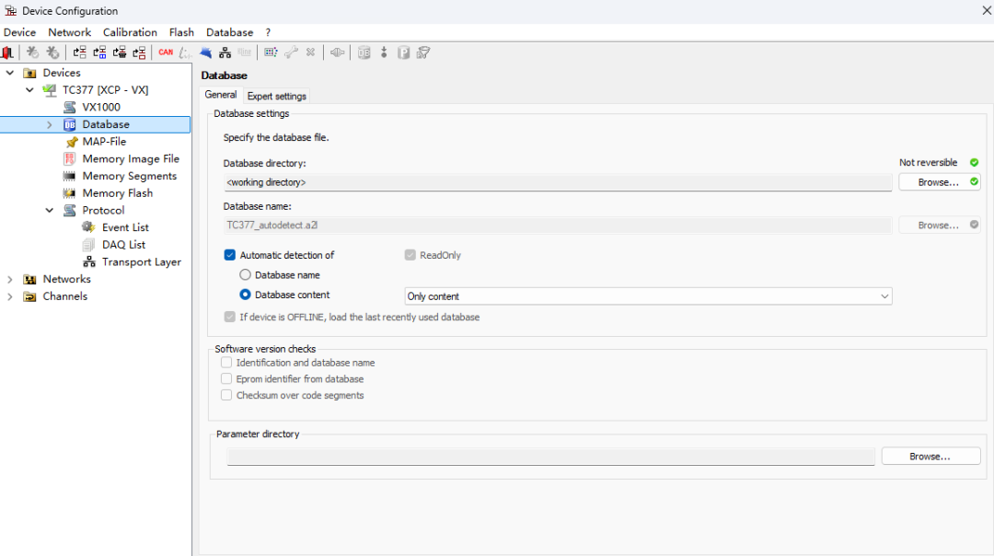Image resolution: width=994 pixels, height=556 pixels.
Task: Toggle the ReadOnly checkbox
Action: click(x=410, y=255)
